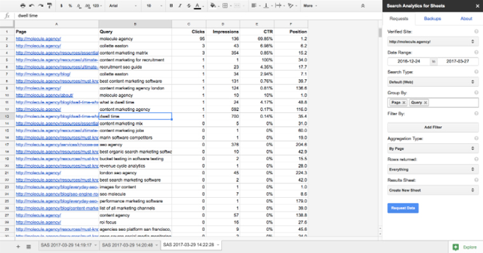Format selection as currency
Image resolution: width=483 pixels, height=253 pixels.
pos(61,6)
